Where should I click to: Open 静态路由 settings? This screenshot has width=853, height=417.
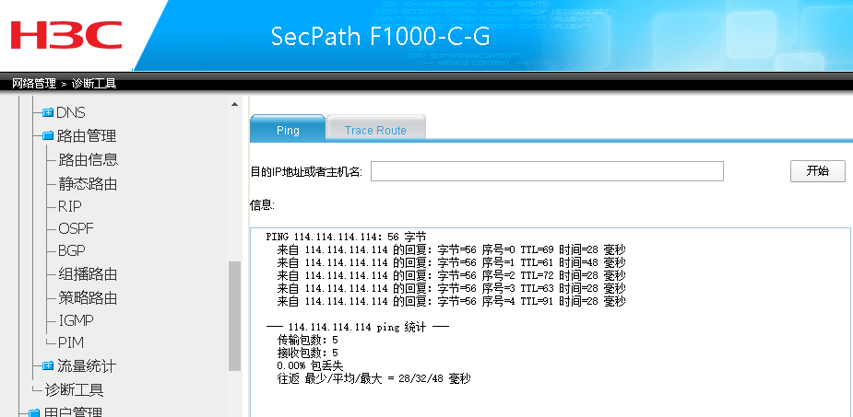89,183
